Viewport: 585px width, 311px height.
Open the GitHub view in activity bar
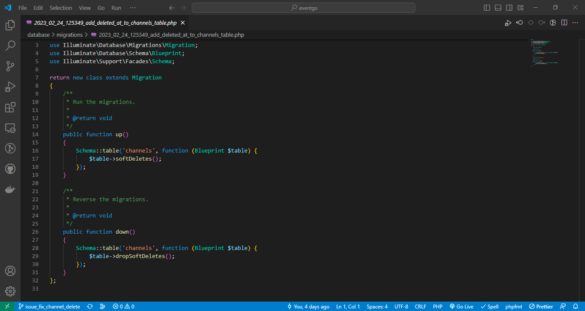click(10, 169)
